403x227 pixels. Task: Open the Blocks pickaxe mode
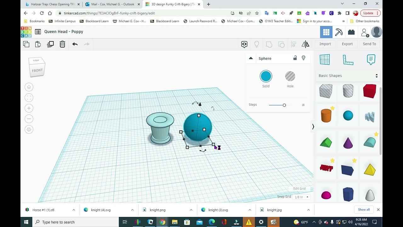point(339,32)
